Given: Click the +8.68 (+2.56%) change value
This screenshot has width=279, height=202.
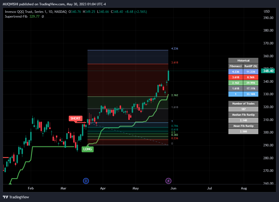Looking at the screenshot, I should click(136, 12).
